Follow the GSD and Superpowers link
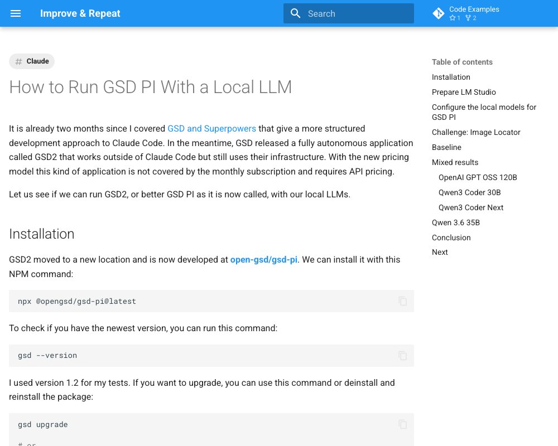Screen dimensions: 558x446 (x=211, y=128)
